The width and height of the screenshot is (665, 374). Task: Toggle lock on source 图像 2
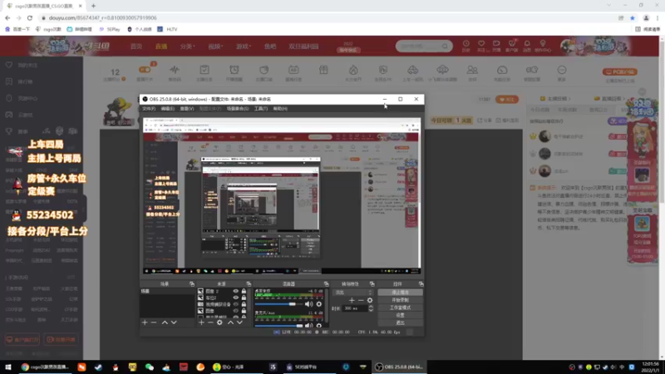[244, 292]
